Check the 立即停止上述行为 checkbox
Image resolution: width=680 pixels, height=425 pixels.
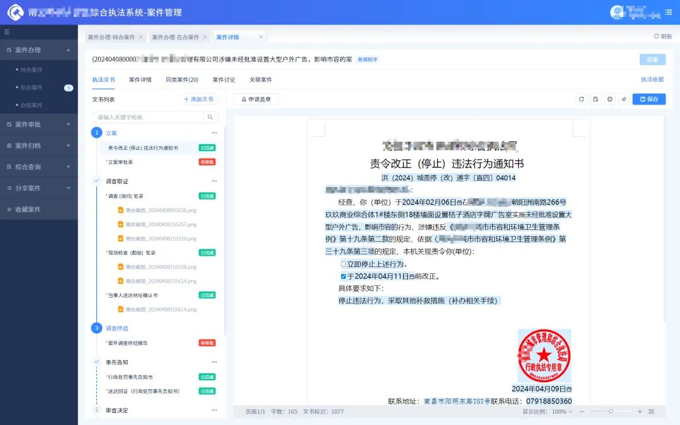pyautogui.click(x=343, y=264)
